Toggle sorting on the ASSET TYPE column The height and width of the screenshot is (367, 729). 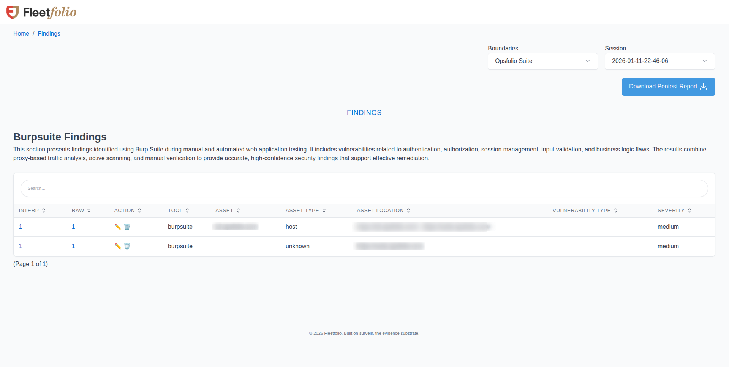coord(324,210)
